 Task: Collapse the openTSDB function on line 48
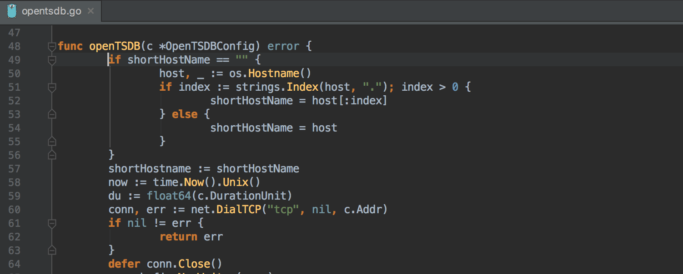pyautogui.click(x=52, y=46)
